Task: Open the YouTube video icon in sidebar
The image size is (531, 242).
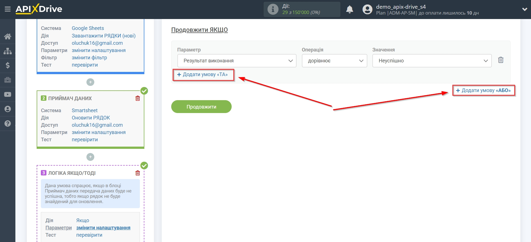Action: click(x=8, y=95)
